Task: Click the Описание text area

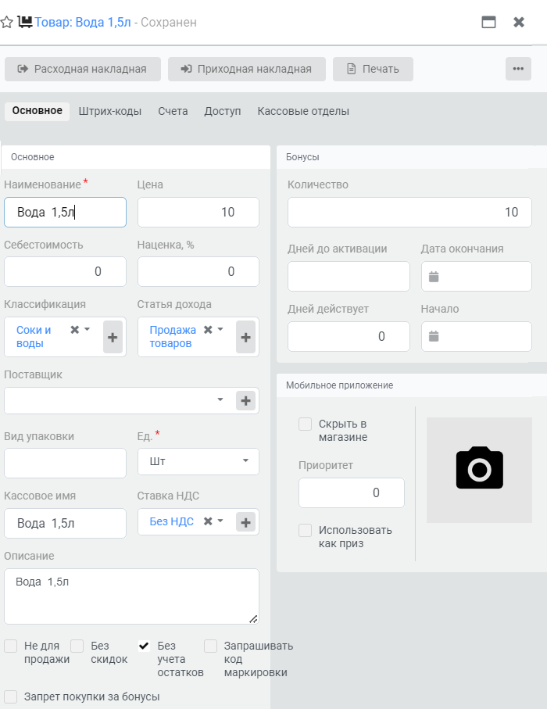Action: (131, 596)
